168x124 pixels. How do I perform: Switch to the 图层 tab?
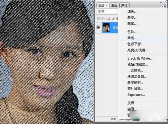pos(101,5)
